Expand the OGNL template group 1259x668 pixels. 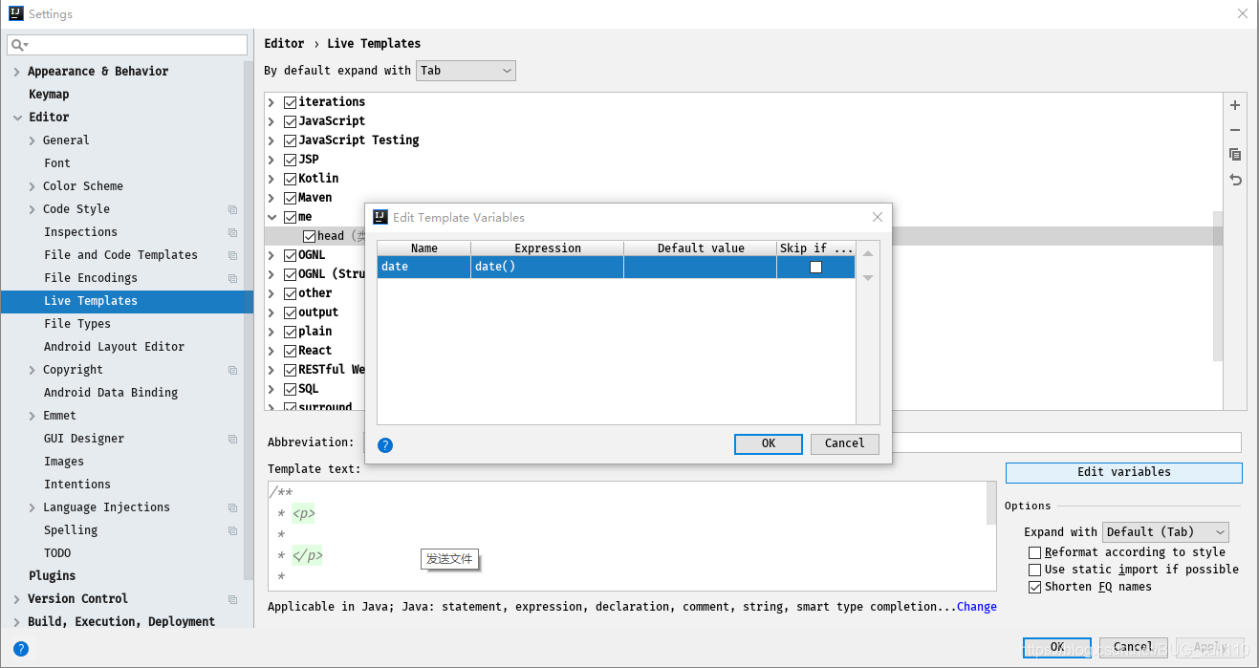point(271,254)
